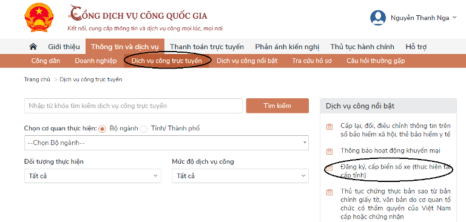This screenshot has width=466, height=222.
Task: Click the document icon beside Thông báo hoạt động khuyến mại
Action: coord(329,151)
